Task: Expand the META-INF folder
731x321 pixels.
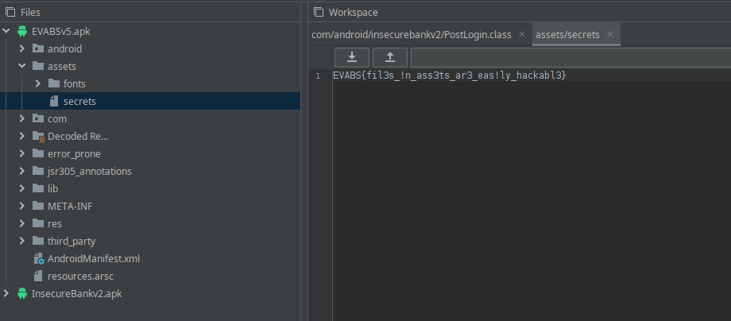Action: tap(22, 206)
